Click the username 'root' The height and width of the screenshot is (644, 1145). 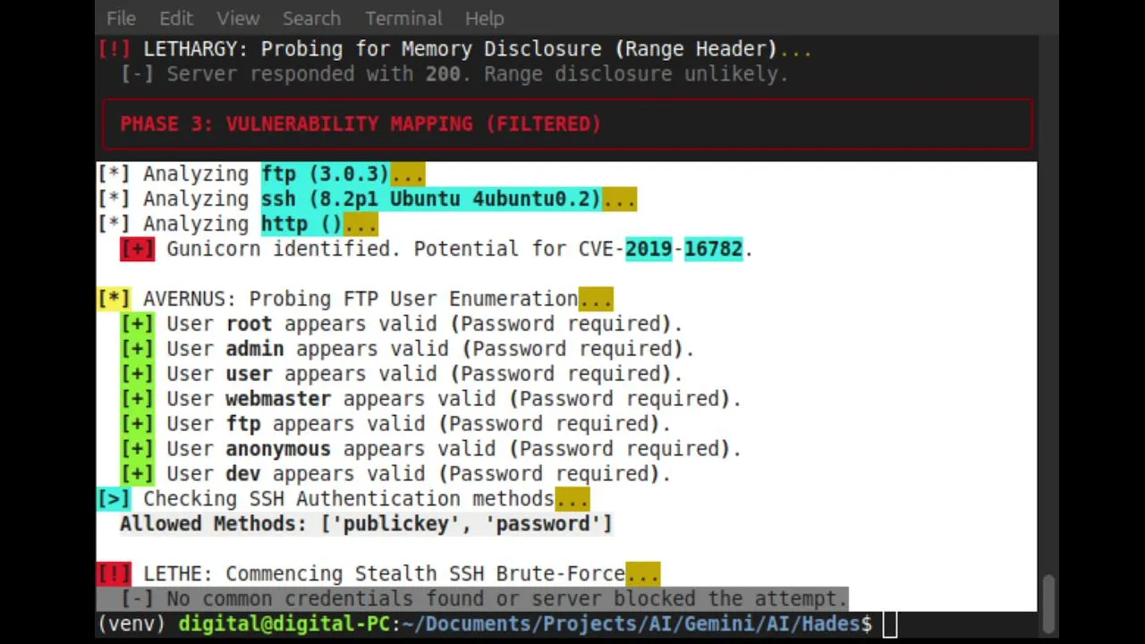(249, 324)
